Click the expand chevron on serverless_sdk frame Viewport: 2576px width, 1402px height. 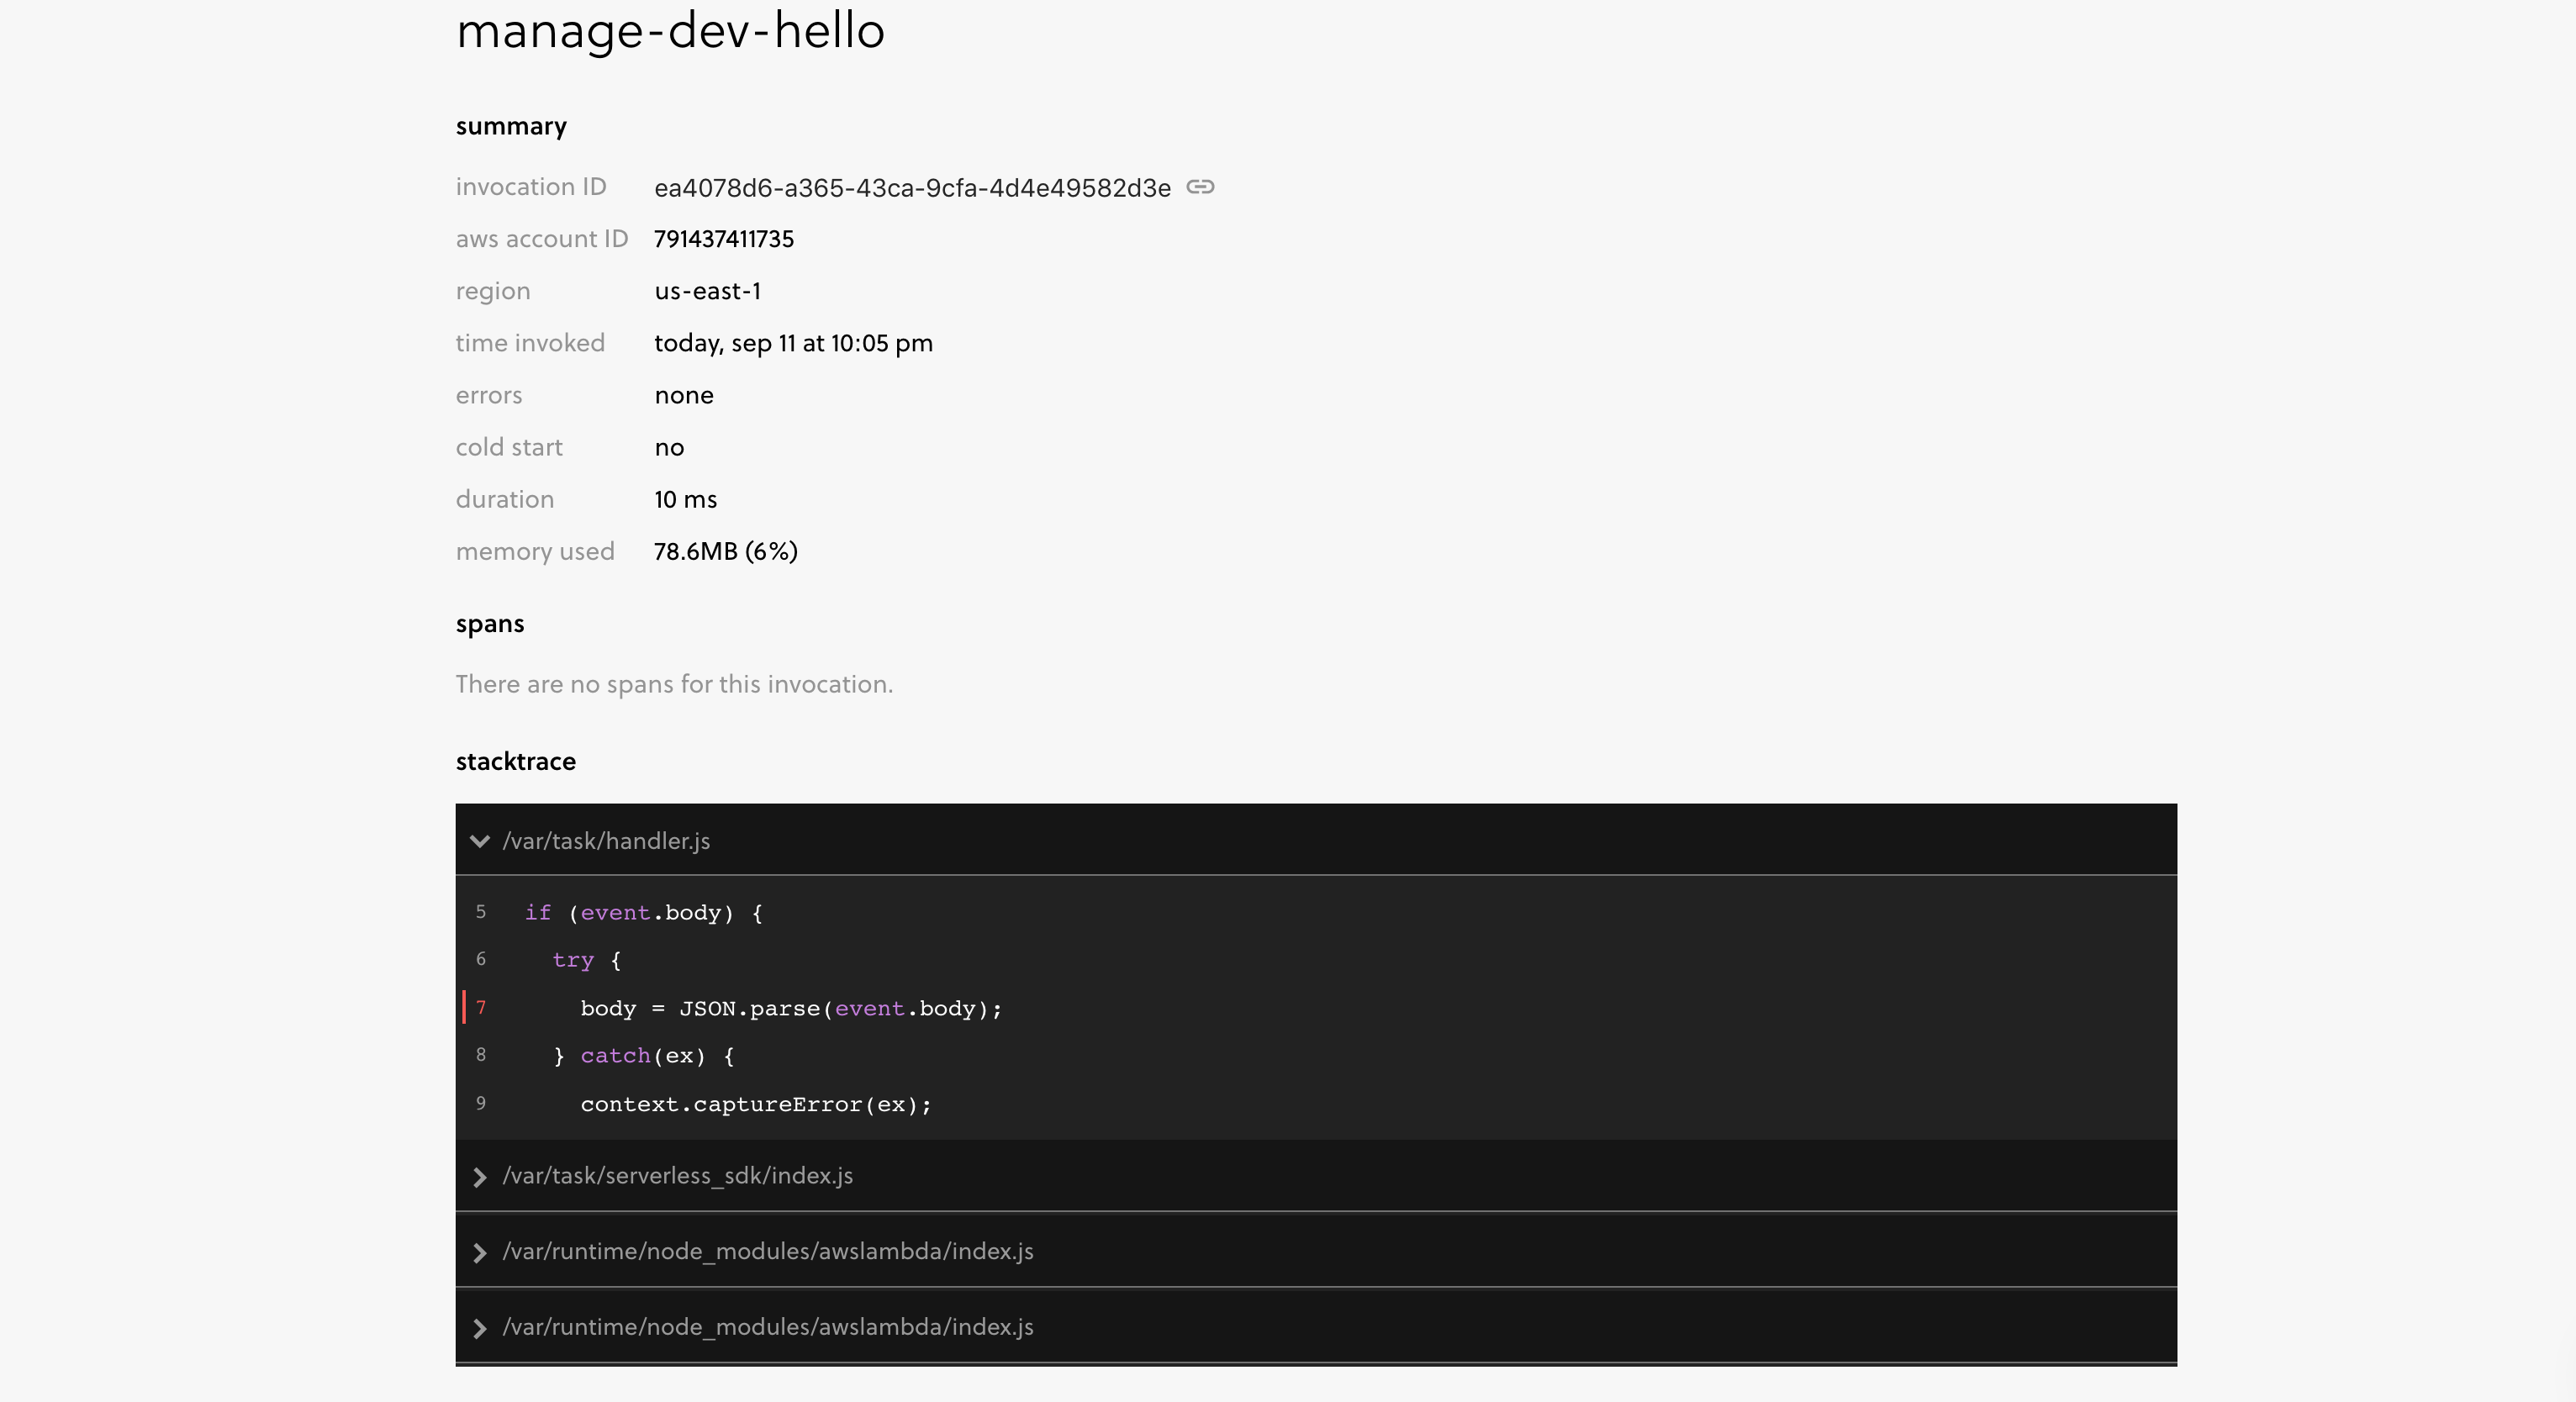pyautogui.click(x=480, y=1177)
